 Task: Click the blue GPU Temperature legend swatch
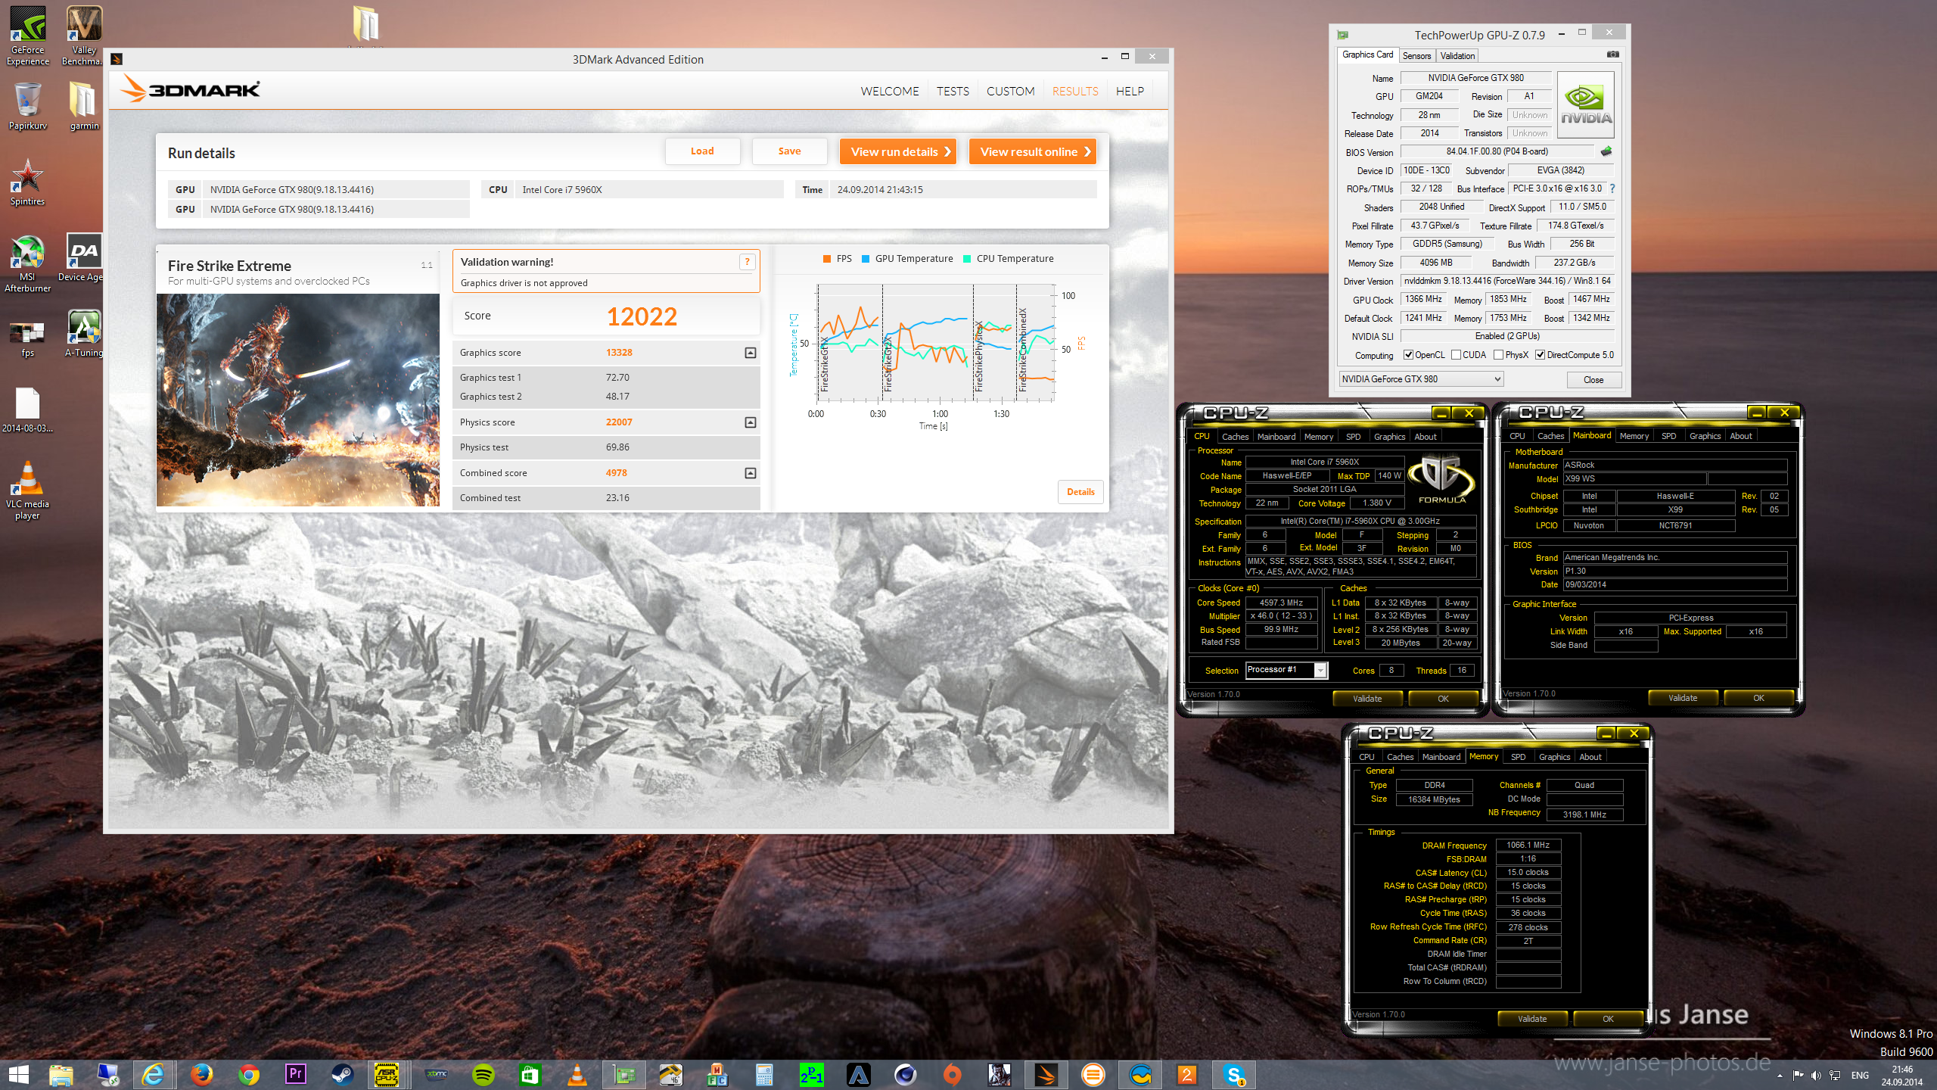pyautogui.click(x=866, y=259)
